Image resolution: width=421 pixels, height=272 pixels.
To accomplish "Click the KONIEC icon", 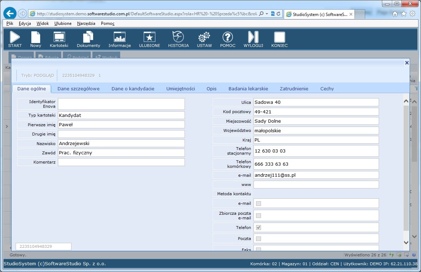I will (x=279, y=37).
